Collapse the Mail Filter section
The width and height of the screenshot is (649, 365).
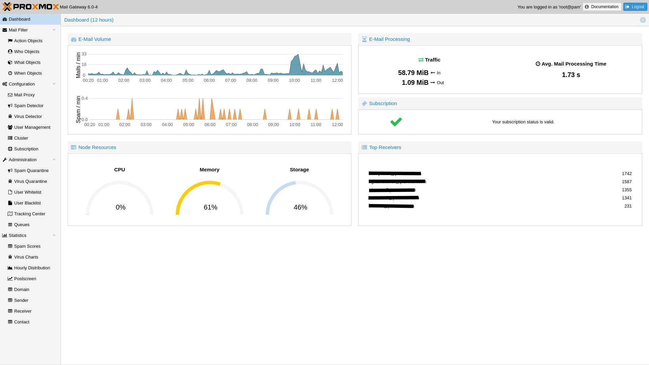pos(54,30)
